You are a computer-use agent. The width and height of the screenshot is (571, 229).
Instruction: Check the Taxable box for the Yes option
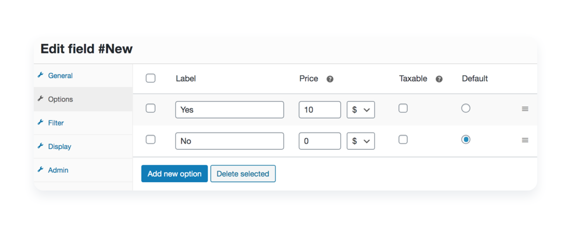tap(403, 108)
